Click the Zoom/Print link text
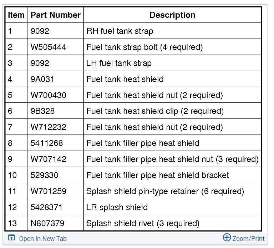The height and width of the screenshot is (248, 274). (248, 238)
